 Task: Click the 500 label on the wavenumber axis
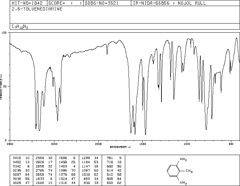click(x=231, y=144)
